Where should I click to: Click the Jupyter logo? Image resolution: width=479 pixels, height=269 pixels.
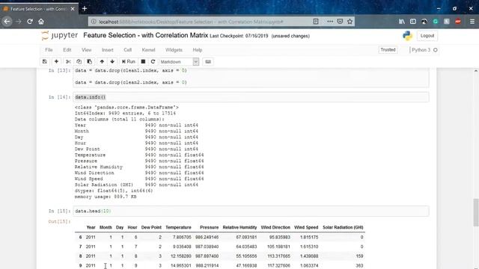tap(60, 35)
